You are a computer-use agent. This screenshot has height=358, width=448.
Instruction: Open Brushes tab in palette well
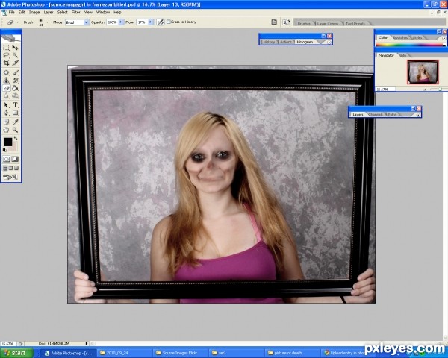pos(304,23)
